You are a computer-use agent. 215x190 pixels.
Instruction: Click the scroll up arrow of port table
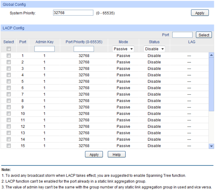pyautogui.click(x=211, y=55)
